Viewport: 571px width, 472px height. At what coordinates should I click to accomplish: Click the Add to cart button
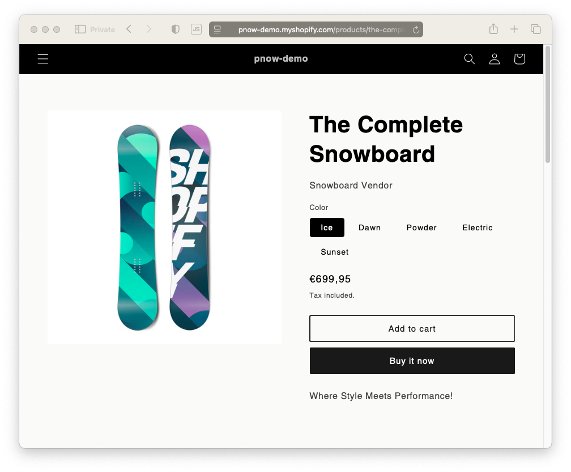coord(412,329)
